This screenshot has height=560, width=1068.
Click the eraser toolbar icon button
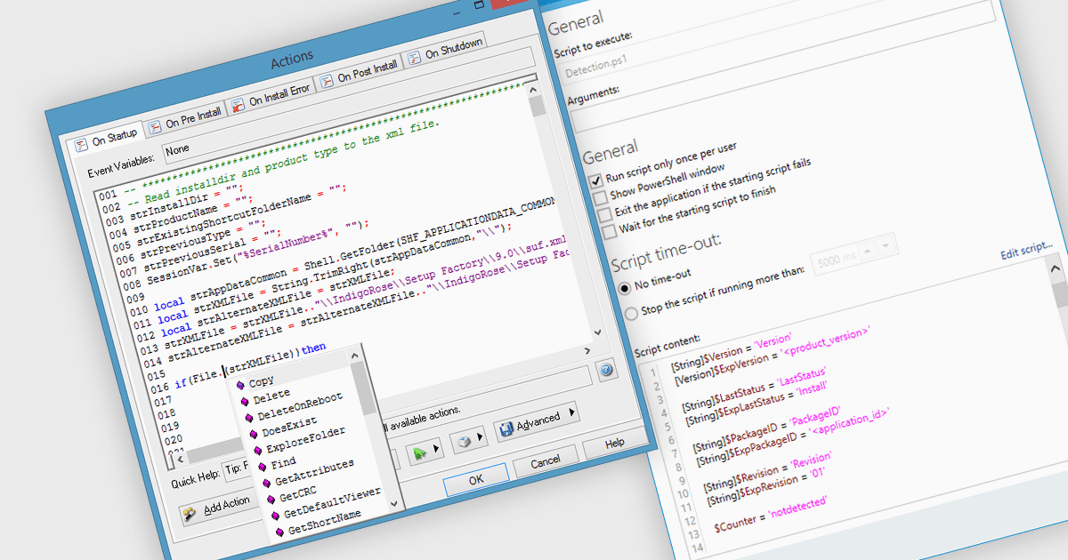pos(465,442)
